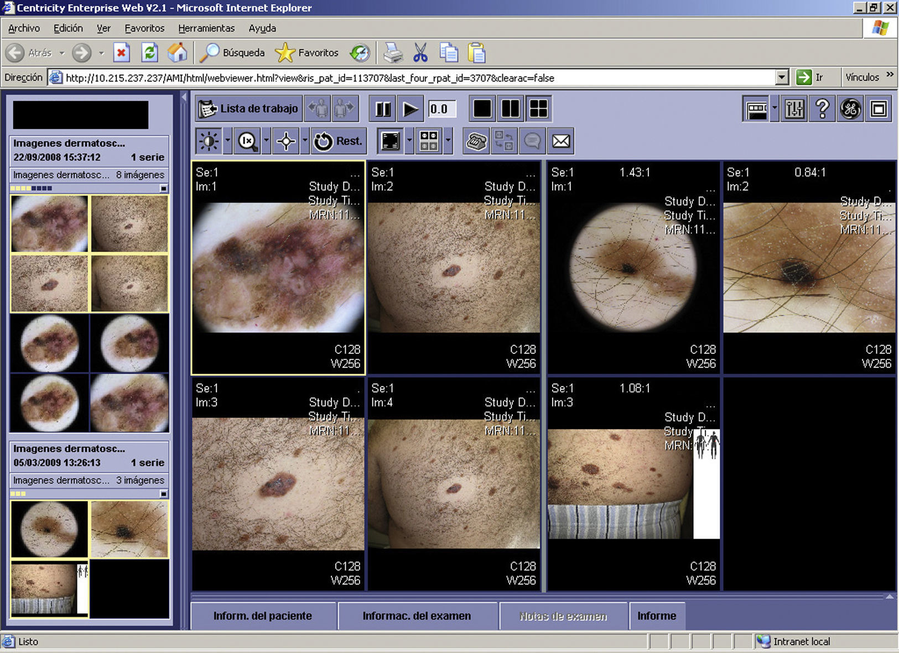Open the address bar dropdown

pos(781,77)
